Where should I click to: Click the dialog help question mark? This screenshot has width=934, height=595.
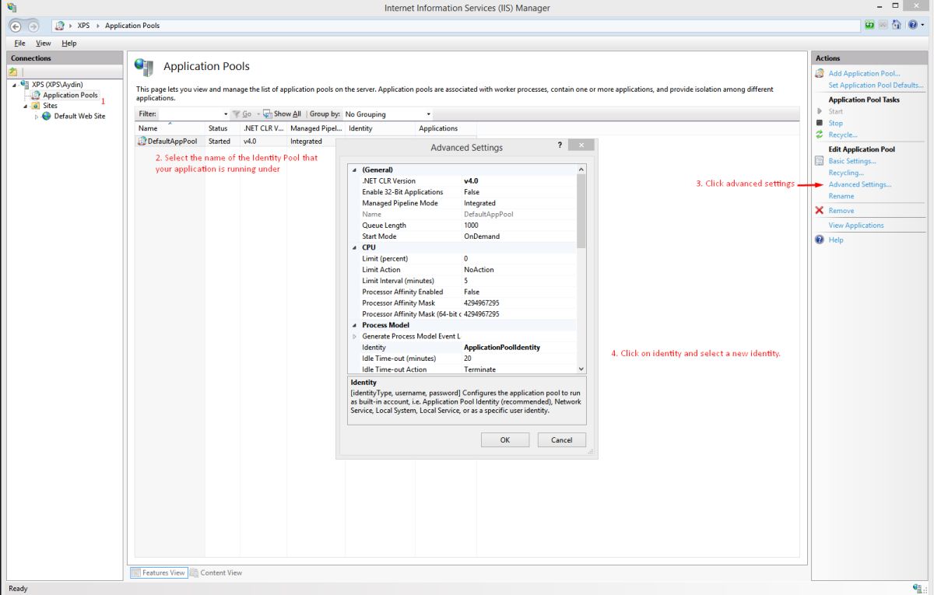(x=560, y=145)
